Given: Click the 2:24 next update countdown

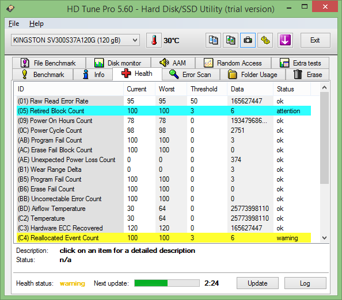Looking at the screenshot, I should point(211,283).
